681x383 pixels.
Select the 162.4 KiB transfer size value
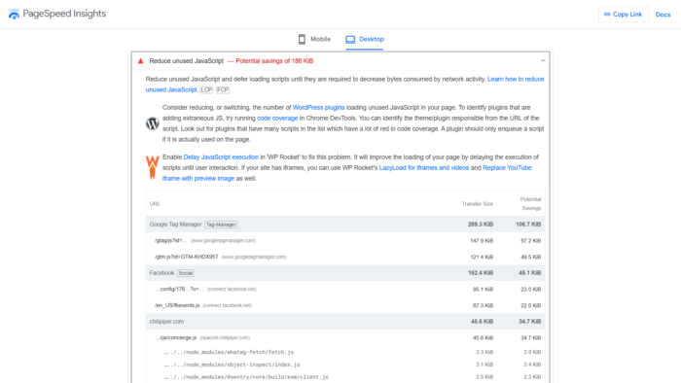[x=481, y=273]
